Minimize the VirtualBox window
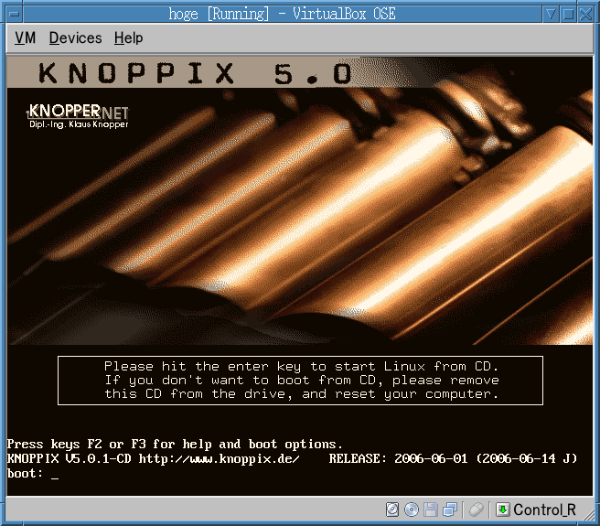 (x=551, y=15)
